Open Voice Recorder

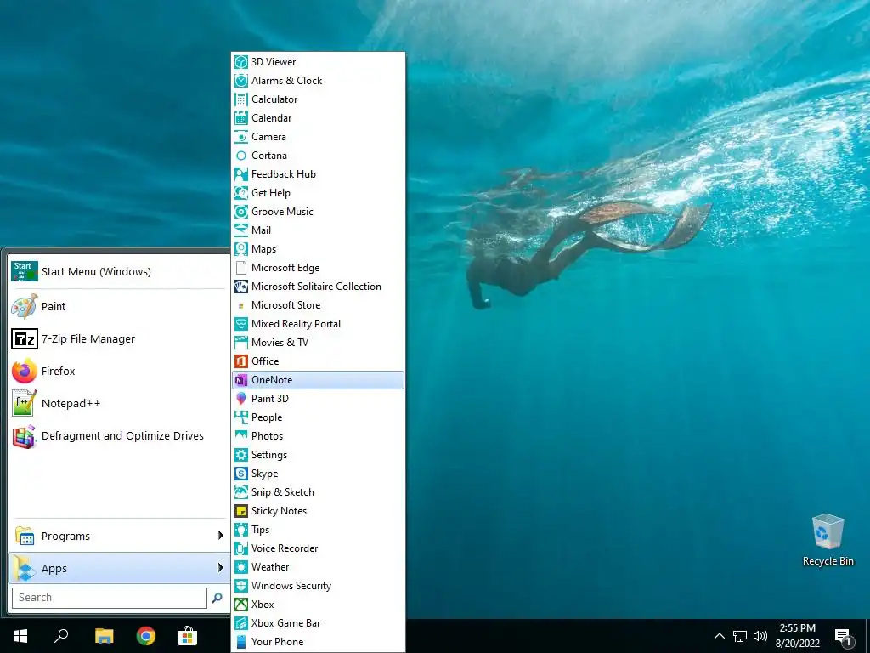coord(318,548)
